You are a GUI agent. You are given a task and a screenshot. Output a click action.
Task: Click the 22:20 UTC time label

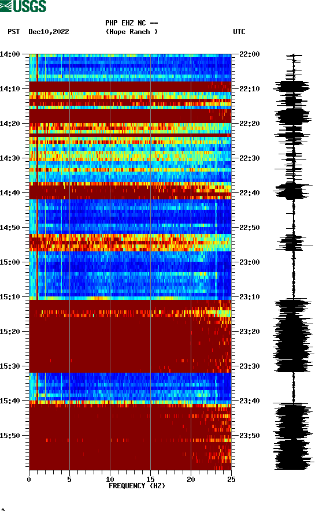pos(250,124)
